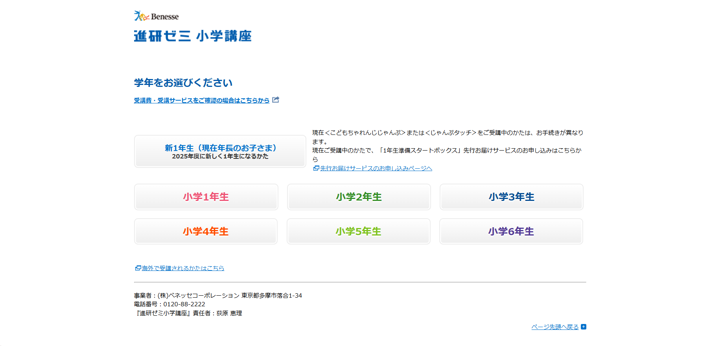722x346 pixels.
Task: Click the Benesse logo
Action: point(156,16)
